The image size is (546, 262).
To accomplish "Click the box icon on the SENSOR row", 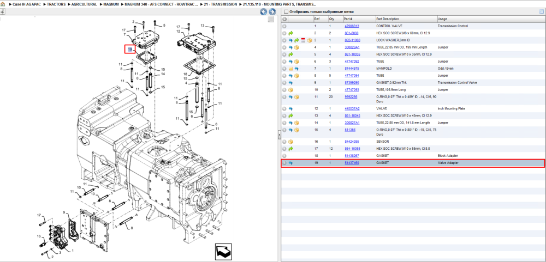I will 291,142.
